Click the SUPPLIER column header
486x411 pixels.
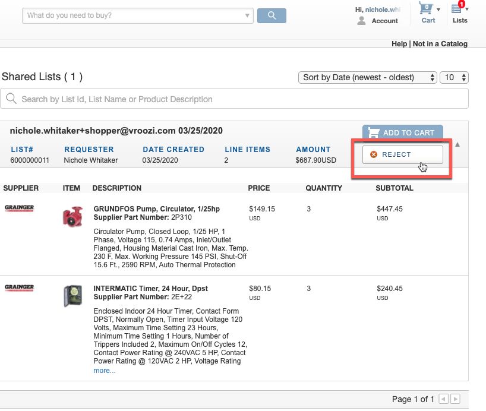(21, 188)
